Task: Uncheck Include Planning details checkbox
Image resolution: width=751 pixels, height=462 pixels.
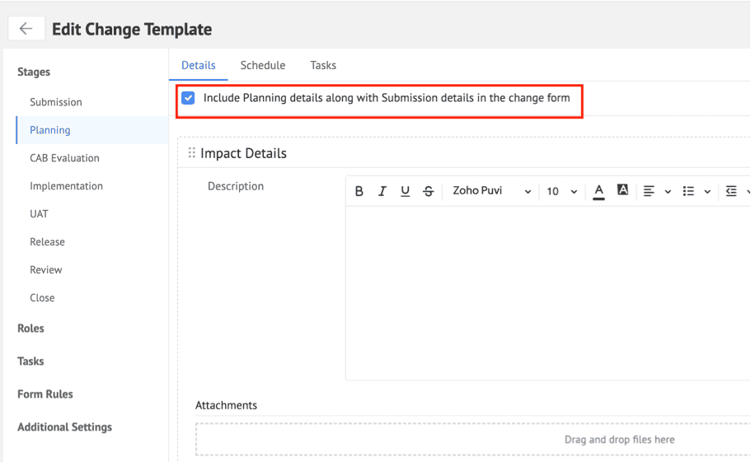Action: point(189,98)
